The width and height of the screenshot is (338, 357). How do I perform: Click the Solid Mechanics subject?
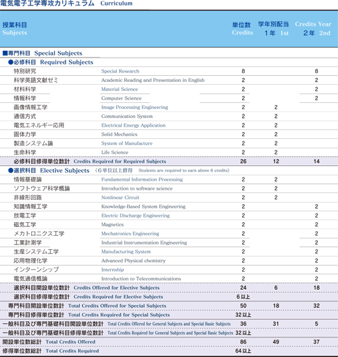tap(119, 134)
